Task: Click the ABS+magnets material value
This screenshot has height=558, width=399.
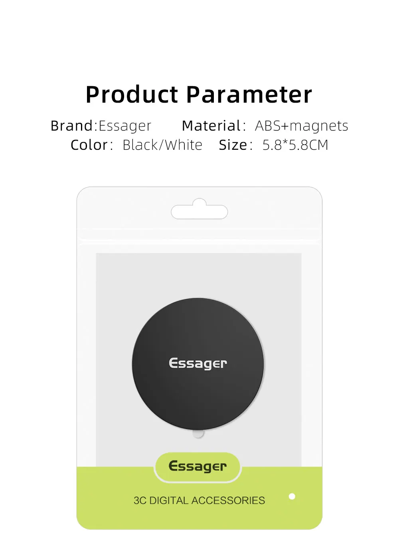Action: coord(302,126)
